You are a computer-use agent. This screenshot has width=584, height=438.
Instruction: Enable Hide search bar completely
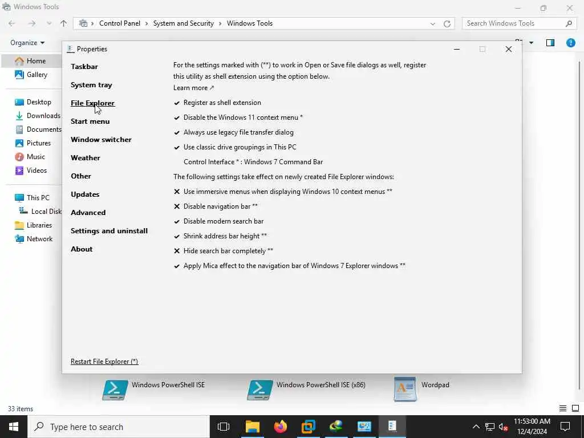coord(224,251)
